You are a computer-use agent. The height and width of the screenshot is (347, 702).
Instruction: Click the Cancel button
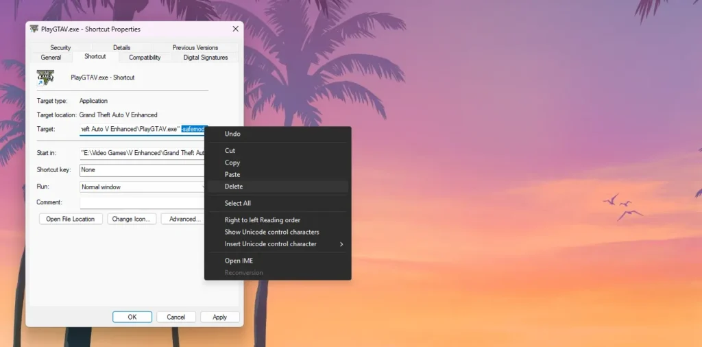[176, 317]
